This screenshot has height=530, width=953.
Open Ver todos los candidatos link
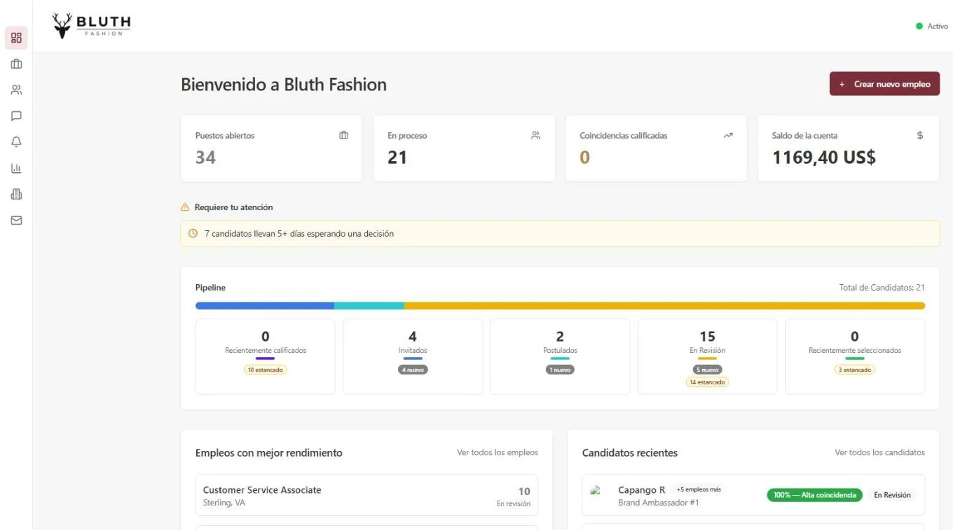(x=879, y=452)
